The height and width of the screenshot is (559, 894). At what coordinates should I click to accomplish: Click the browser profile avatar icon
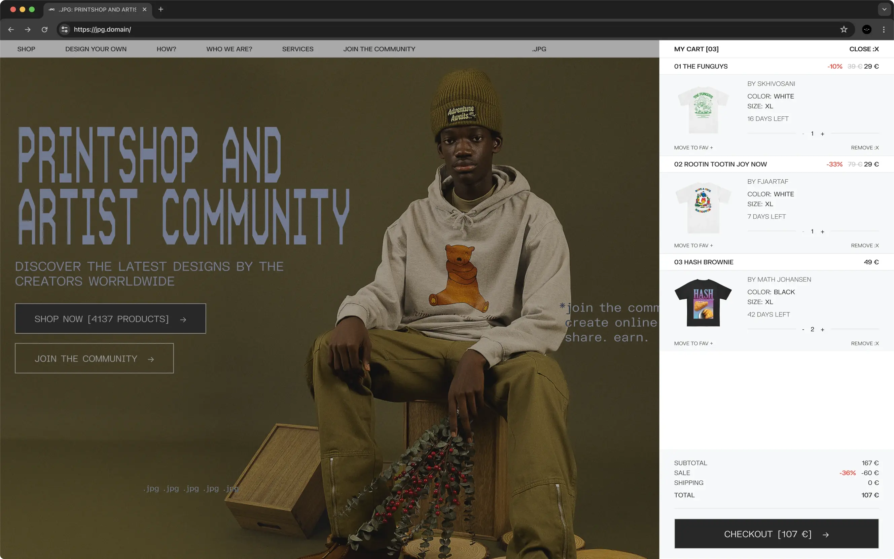(x=867, y=30)
